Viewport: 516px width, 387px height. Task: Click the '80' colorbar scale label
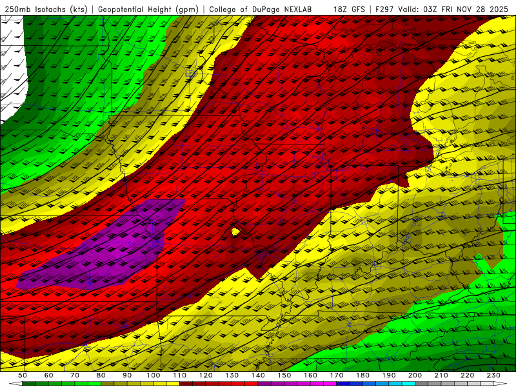pyautogui.click(x=101, y=375)
